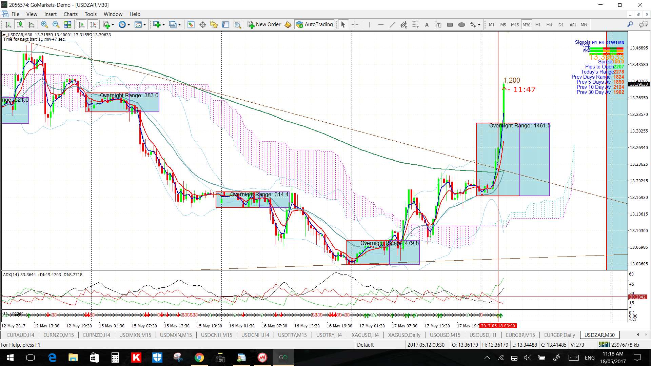Open the Tools menu
This screenshot has width=651, height=366.
[91, 14]
